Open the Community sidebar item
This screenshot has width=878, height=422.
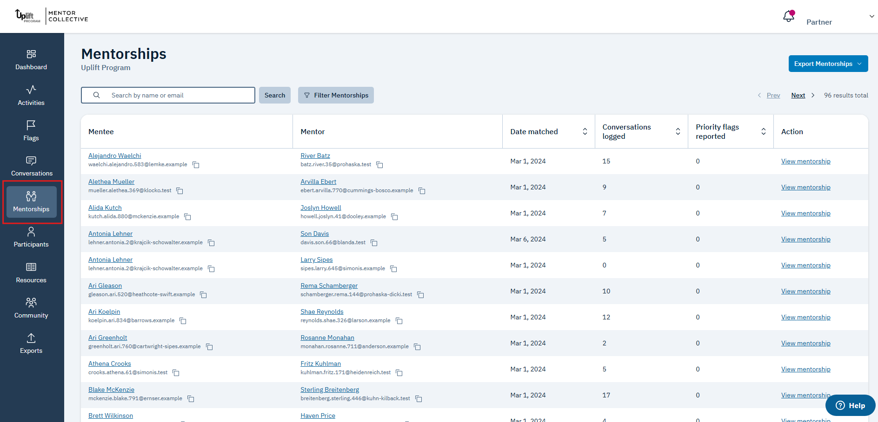31,309
